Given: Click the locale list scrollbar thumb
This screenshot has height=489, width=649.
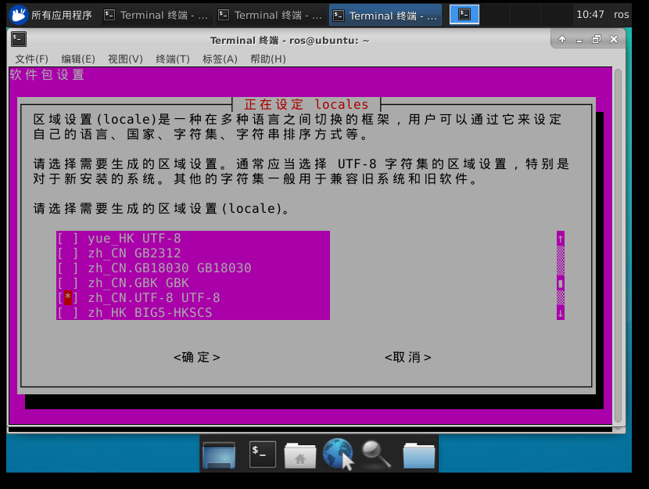Looking at the screenshot, I should (561, 284).
